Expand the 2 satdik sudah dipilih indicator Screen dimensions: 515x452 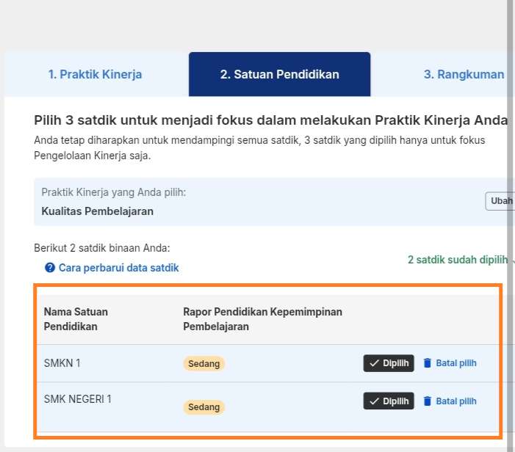[x=458, y=260]
